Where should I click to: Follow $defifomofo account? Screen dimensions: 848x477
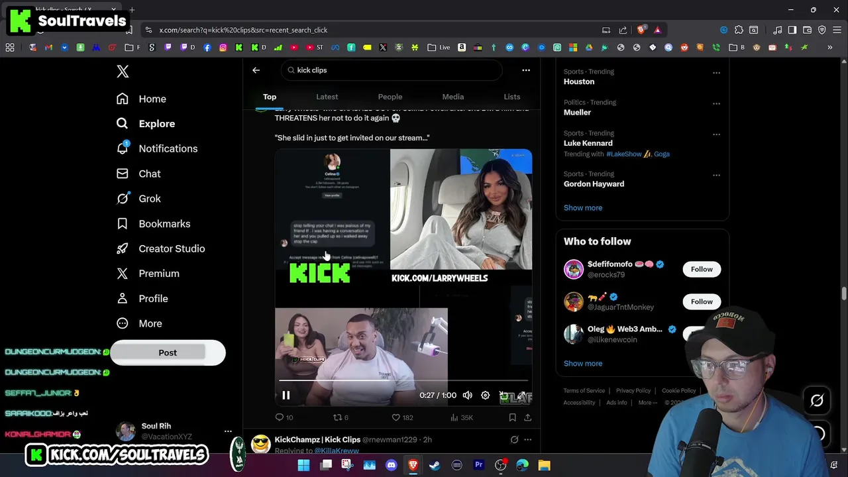[x=702, y=269]
